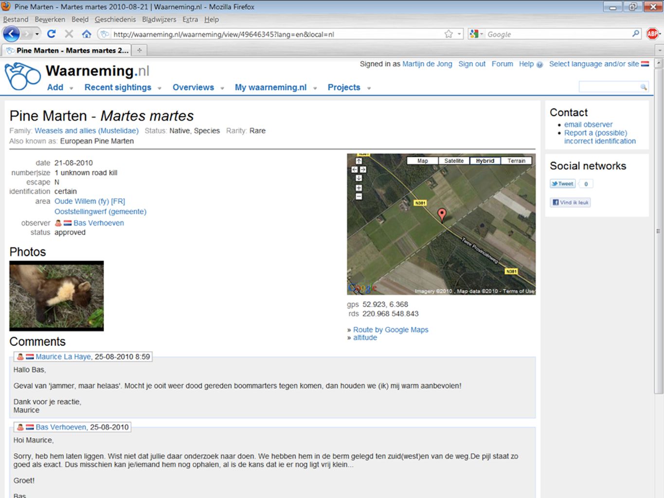Open the tab list dropdown arrow
Image resolution: width=664 pixels, height=498 pixels.
tap(660, 50)
